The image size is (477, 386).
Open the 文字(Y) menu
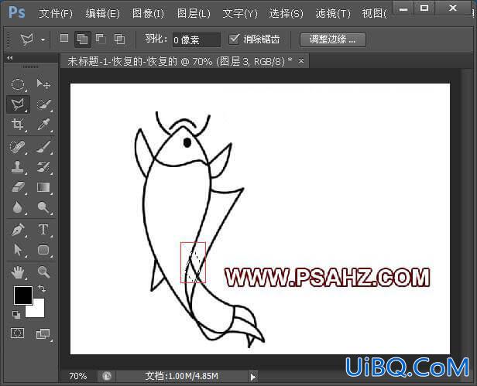pos(240,13)
